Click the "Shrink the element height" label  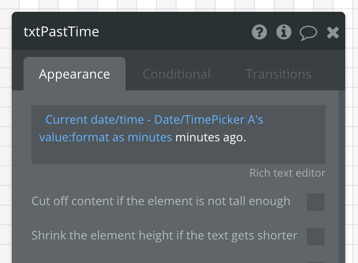tap(164, 236)
